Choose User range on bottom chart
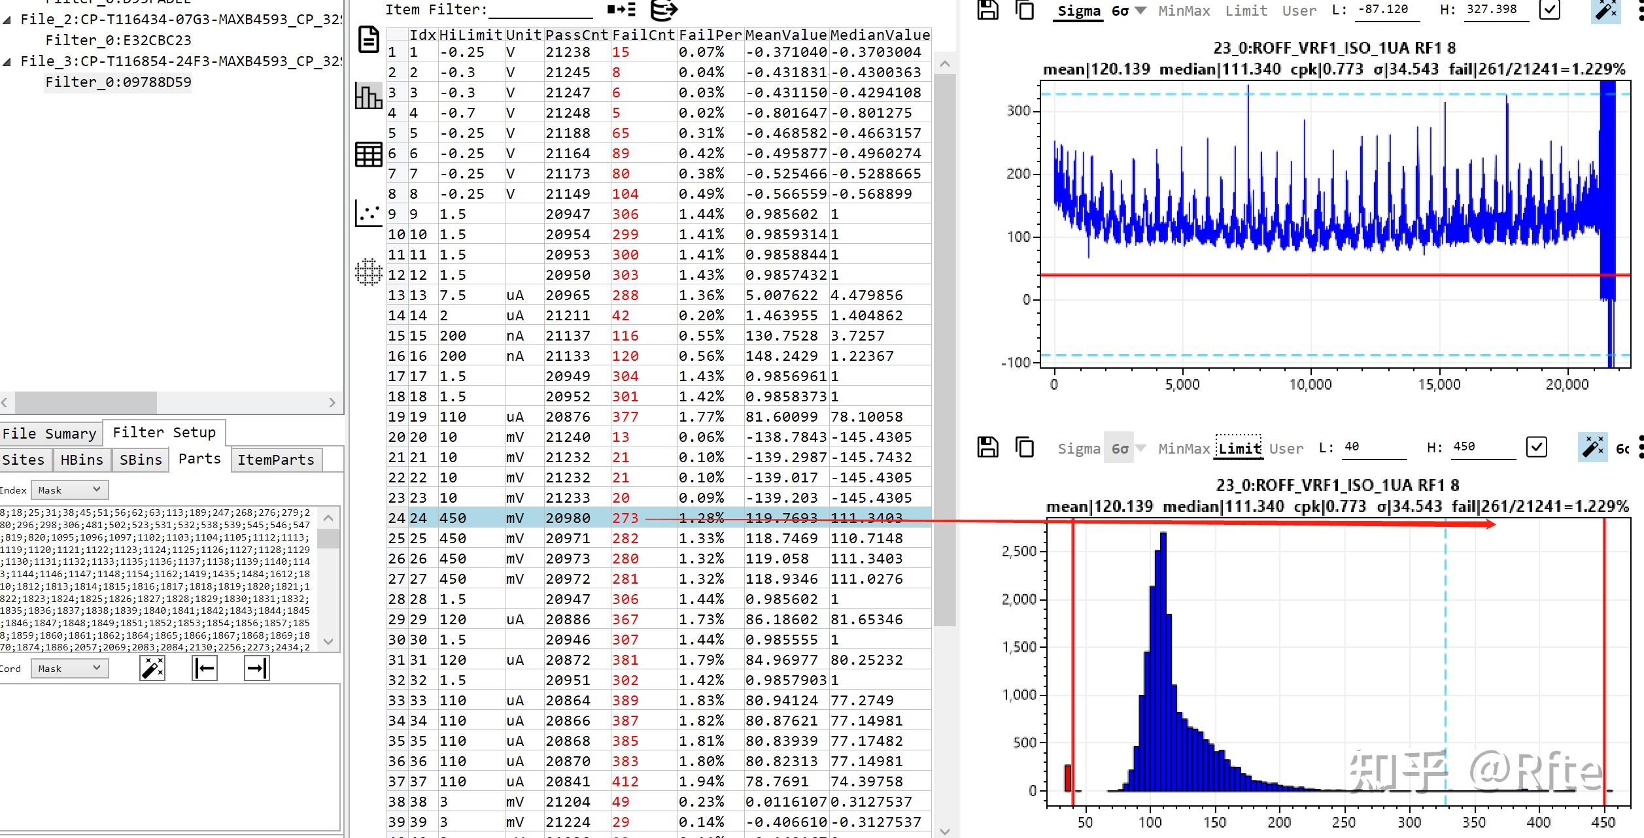 point(1286,448)
